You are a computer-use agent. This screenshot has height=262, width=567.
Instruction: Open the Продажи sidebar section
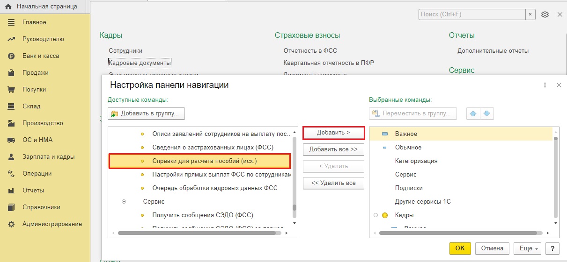35,73
